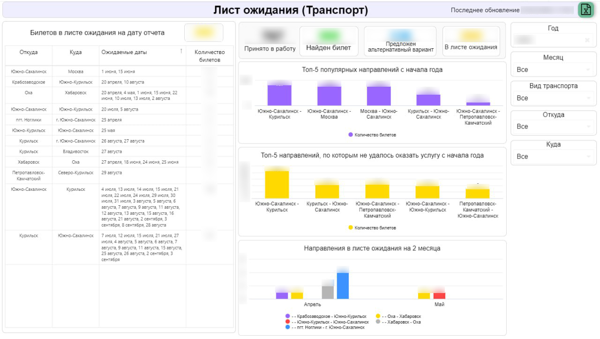This screenshot has width=600, height=339.
Task: Open the Месяц dropdown
Action: 553,69
